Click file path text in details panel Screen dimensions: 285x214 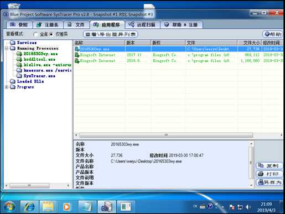pyautogui.click(x=146, y=161)
